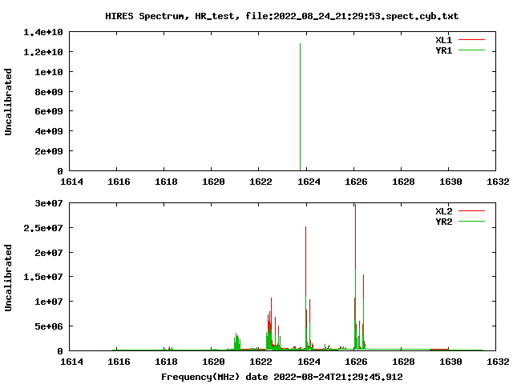Viewport: 513px width, 384px height.
Task: Click the "Uncalibrated" axis label of the XL2/YR2 plot
Action: pyautogui.click(x=8, y=278)
